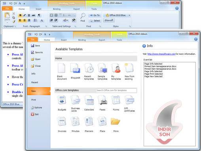Open Recent templates icon
This screenshot has width=201, height=151.
tap(89, 71)
